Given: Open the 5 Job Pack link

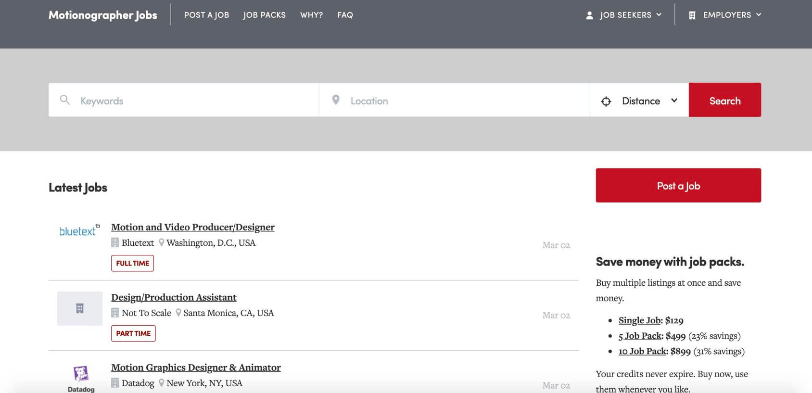Looking at the screenshot, I should pos(640,336).
